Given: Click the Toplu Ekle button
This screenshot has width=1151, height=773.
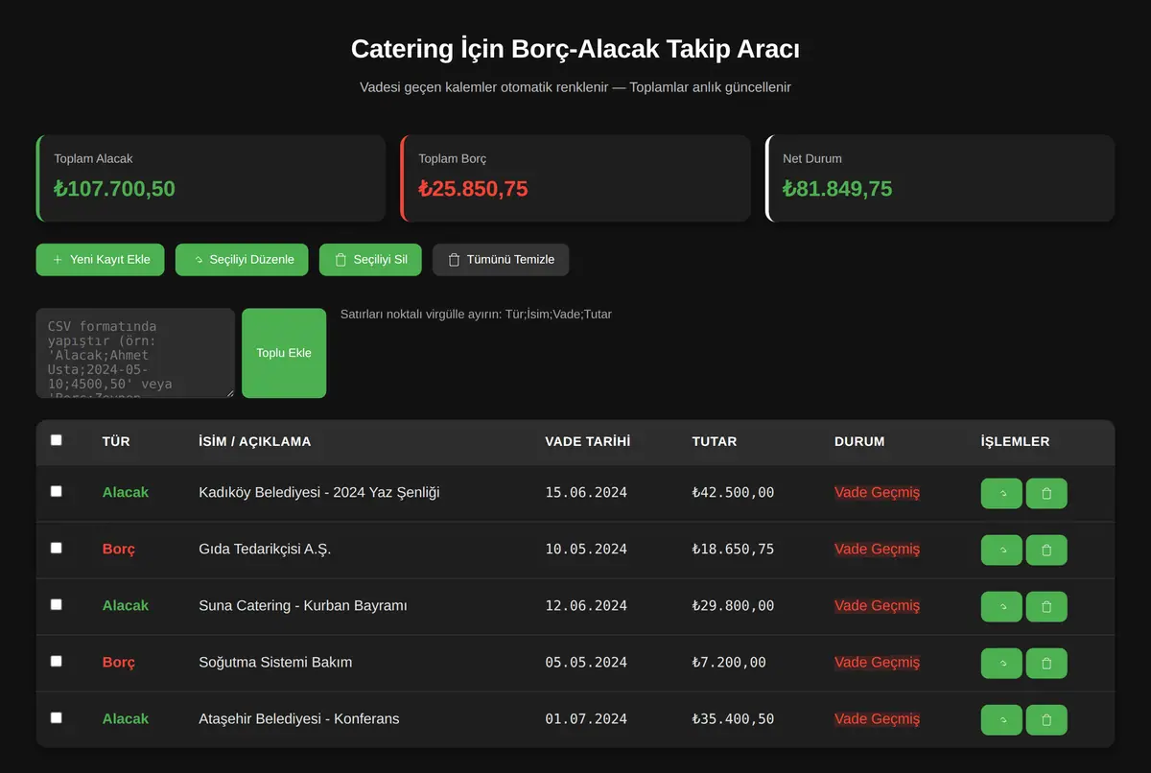Looking at the screenshot, I should (284, 353).
